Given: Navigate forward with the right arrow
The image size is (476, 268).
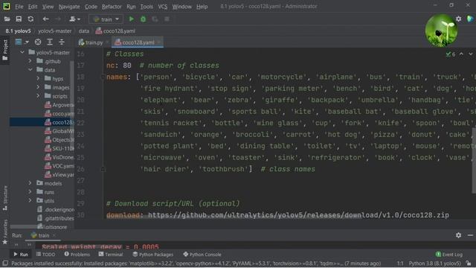Looking at the screenshot, I should [58, 19].
